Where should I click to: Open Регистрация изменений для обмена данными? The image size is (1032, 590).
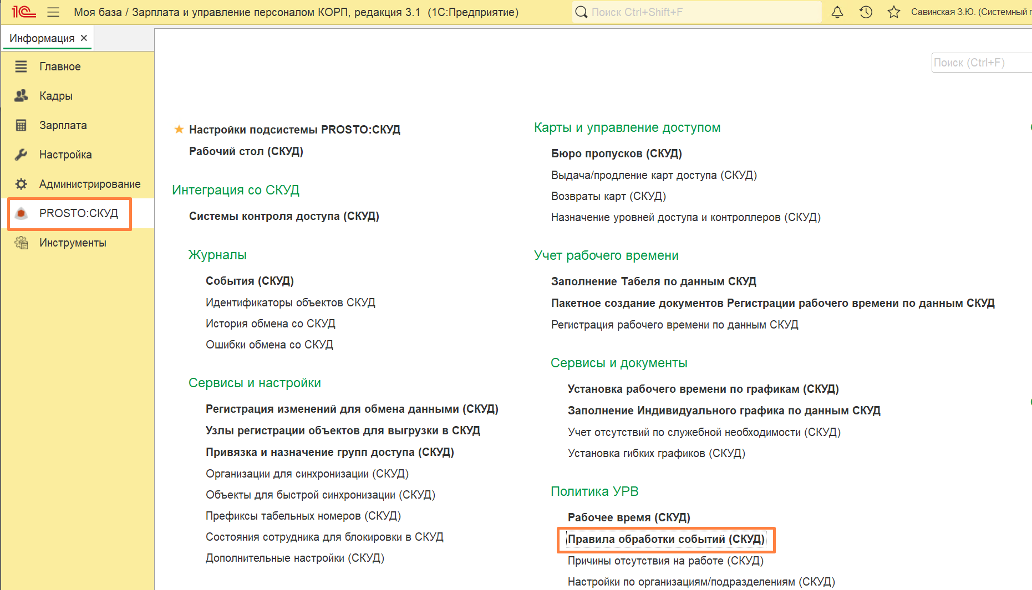coord(352,409)
